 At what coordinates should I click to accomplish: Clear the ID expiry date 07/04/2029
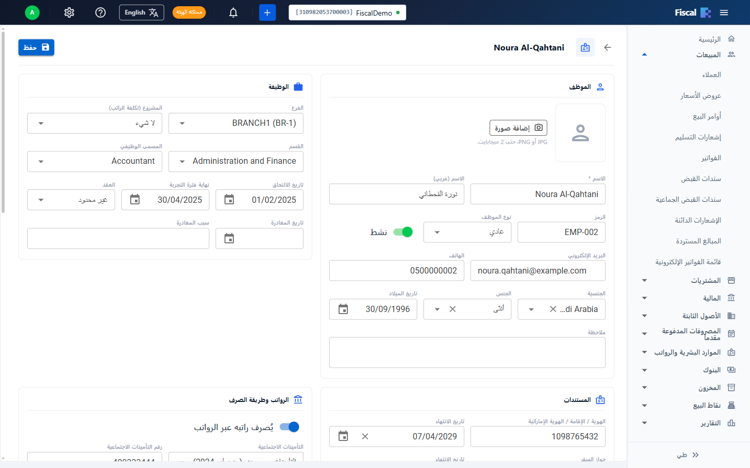coord(365,436)
